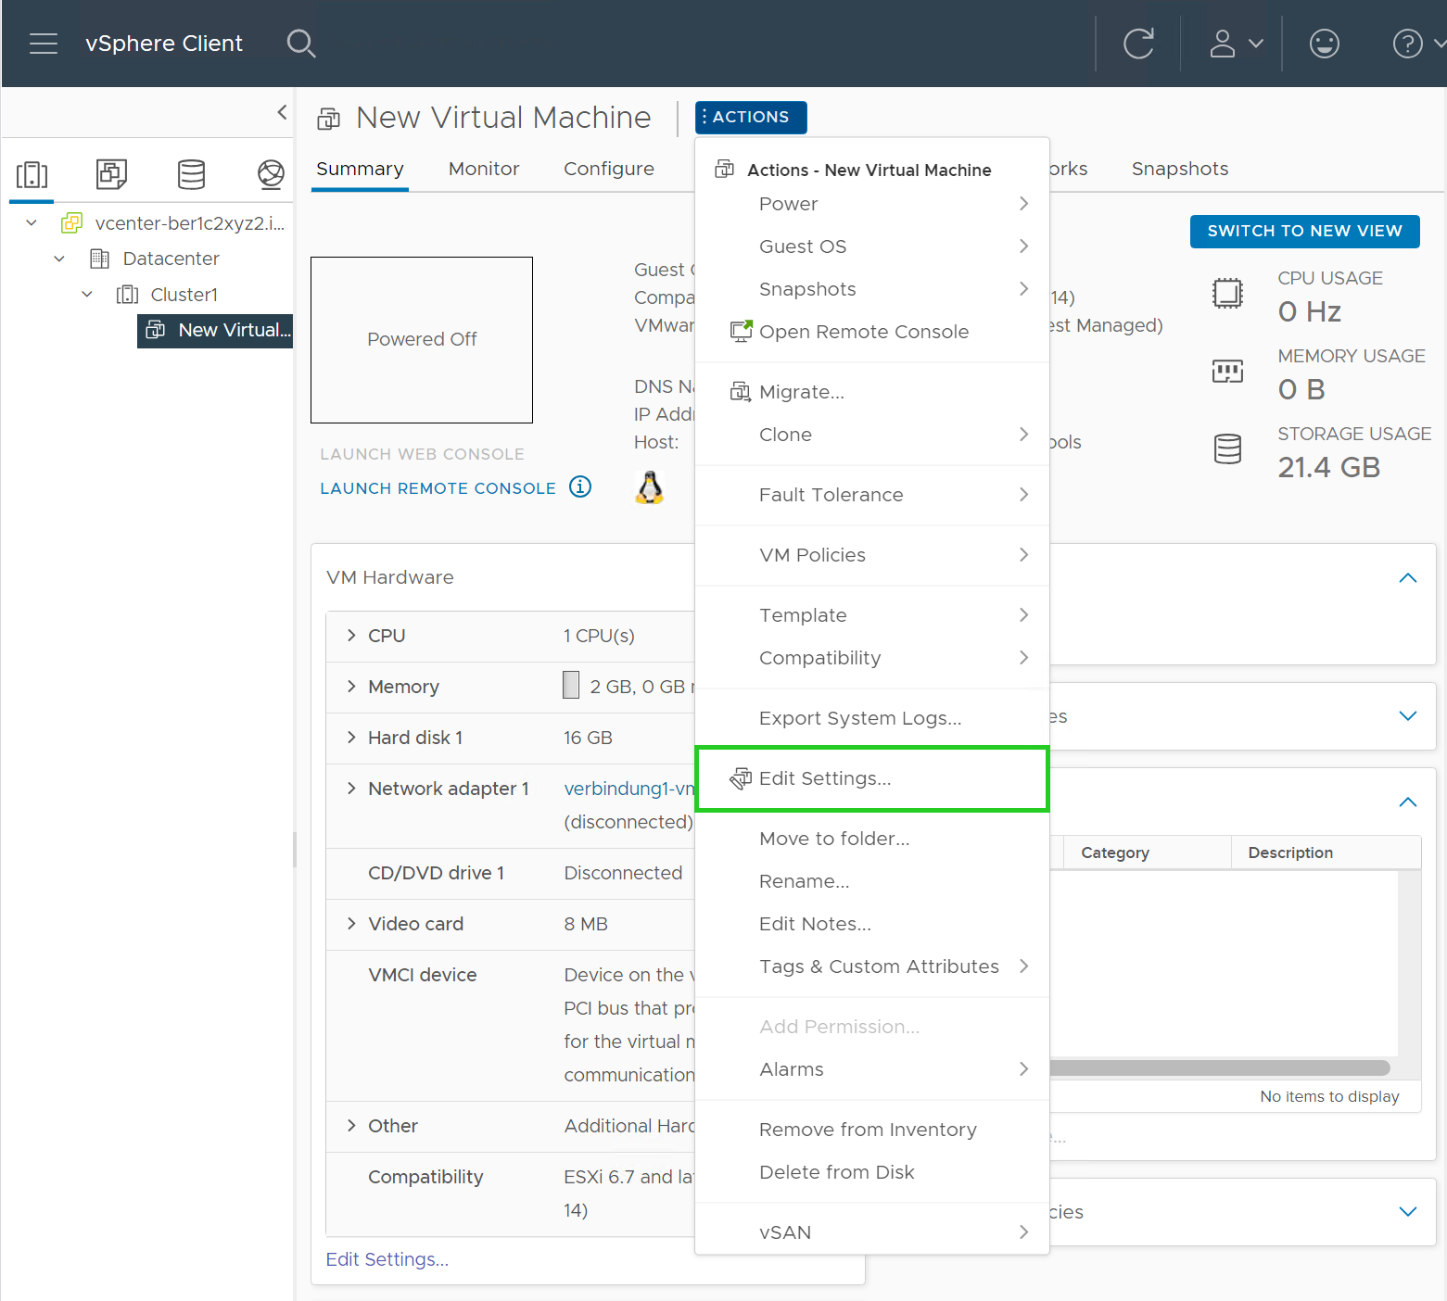1447x1301 pixels.
Task: Click the CPU usage chip icon
Action: pos(1227,294)
